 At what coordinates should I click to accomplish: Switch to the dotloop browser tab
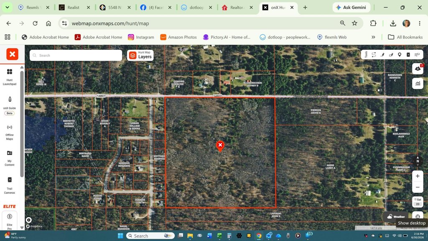196,8
